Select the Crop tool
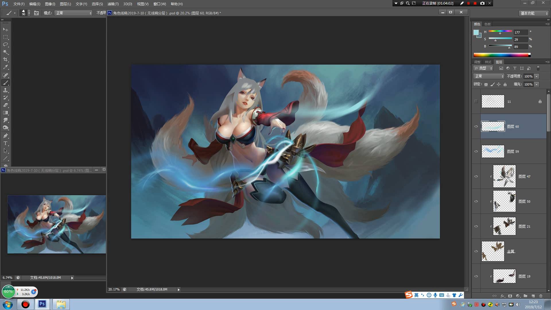 [x=5, y=59]
